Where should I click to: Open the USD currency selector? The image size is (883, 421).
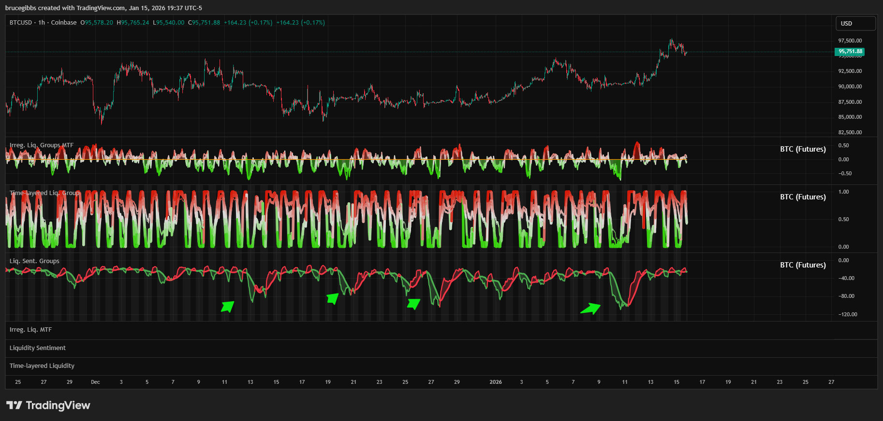(855, 24)
